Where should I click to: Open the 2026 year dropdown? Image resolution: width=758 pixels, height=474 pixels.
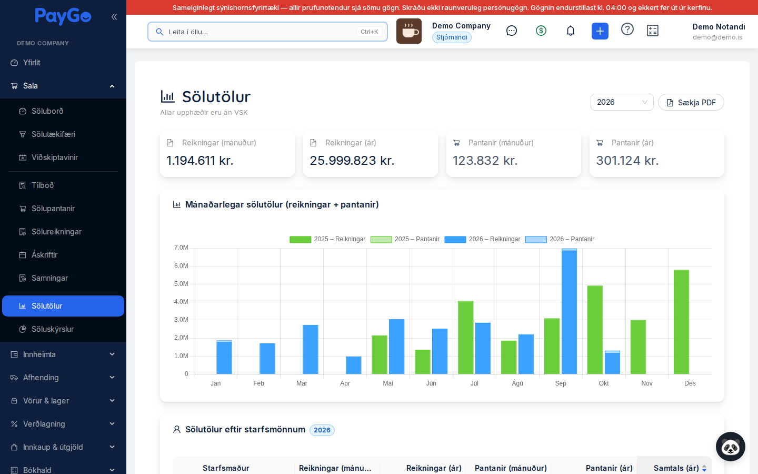[622, 102]
